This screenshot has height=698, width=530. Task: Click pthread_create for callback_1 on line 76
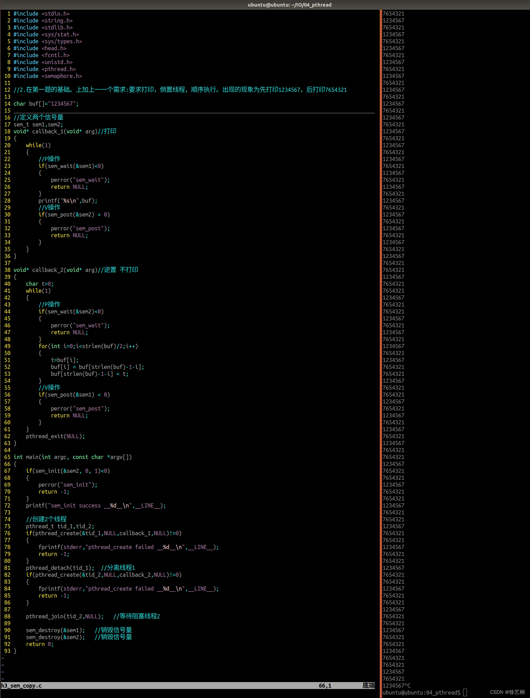(104, 533)
